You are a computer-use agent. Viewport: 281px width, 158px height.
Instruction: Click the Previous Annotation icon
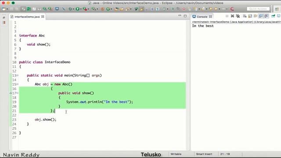(203, 9)
